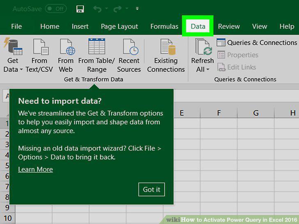The height and width of the screenshot is (224, 299).
Task: Click cell G3 in the worksheet
Action: click(256, 144)
